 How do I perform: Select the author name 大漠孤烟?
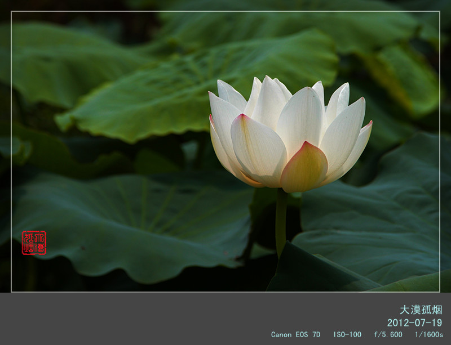[421, 310]
